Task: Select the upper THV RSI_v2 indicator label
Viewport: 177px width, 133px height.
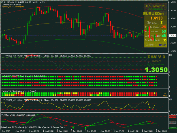Action: 47,56
